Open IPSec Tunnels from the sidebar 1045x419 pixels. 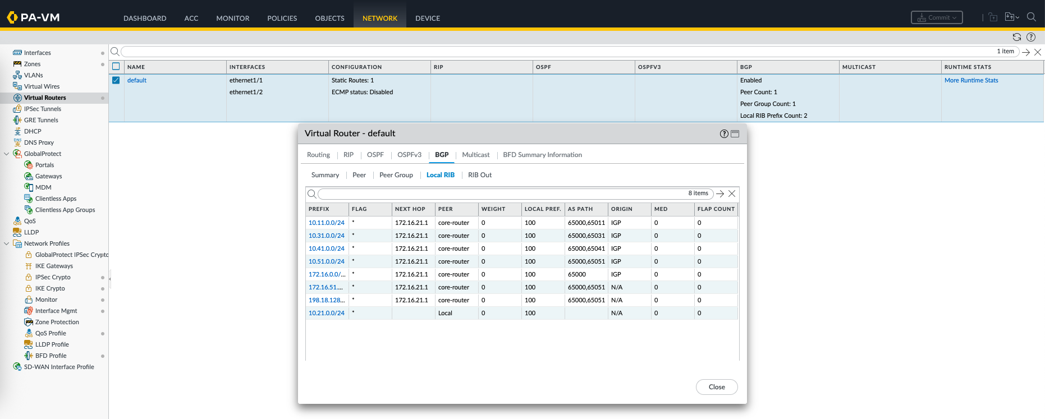(42, 109)
